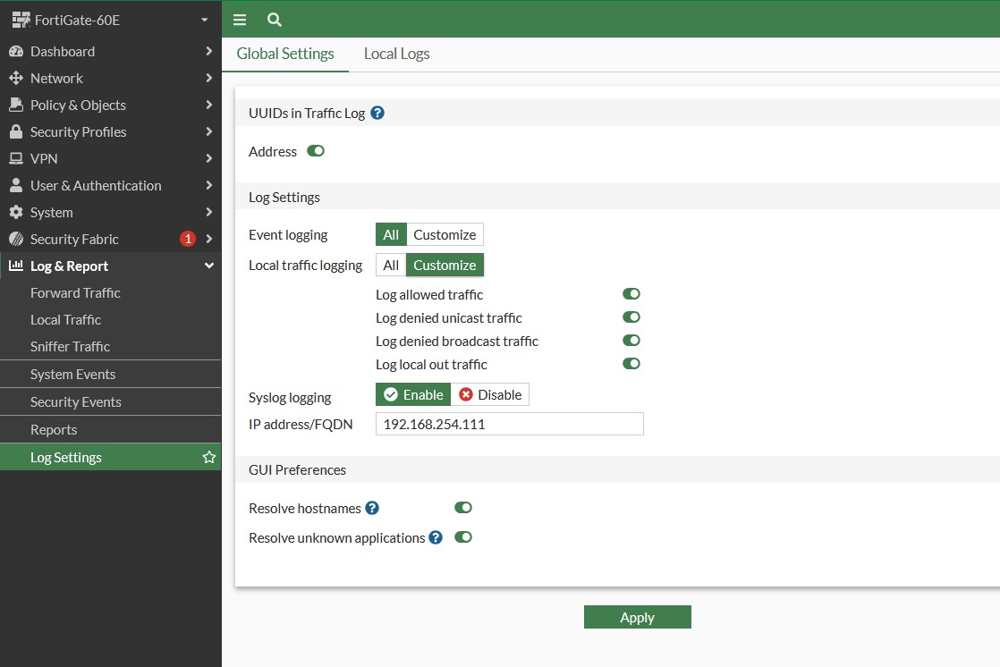Click the star icon on Log Settings
The width and height of the screenshot is (1000, 667).
point(209,457)
